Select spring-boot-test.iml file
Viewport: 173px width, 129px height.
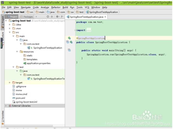[x=25, y=102]
